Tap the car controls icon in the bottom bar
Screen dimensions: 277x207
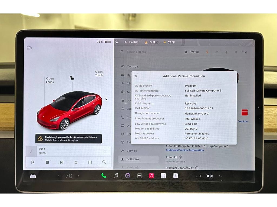(33, 176)
